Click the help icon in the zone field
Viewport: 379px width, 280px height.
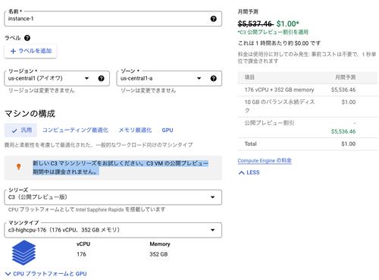214,78
